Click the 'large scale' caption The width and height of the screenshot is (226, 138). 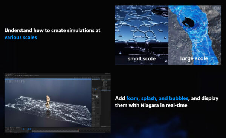pos(194,58)
